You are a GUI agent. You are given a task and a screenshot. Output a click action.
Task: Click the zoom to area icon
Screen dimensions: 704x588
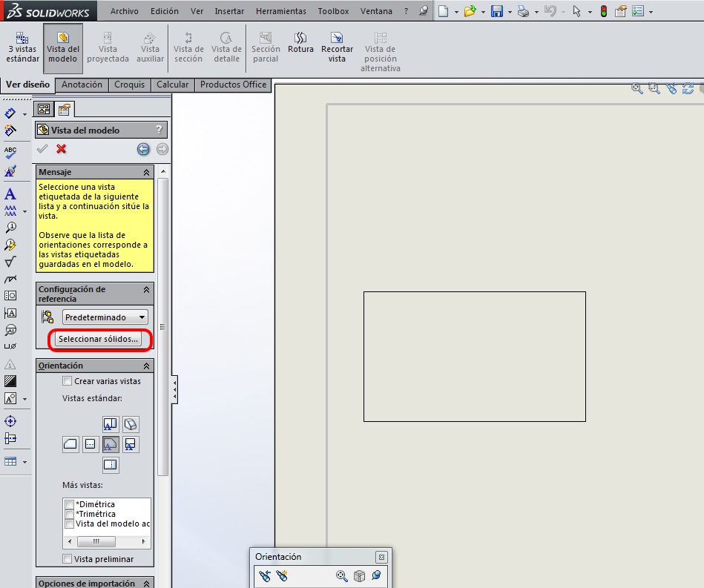tap(654, 88)
